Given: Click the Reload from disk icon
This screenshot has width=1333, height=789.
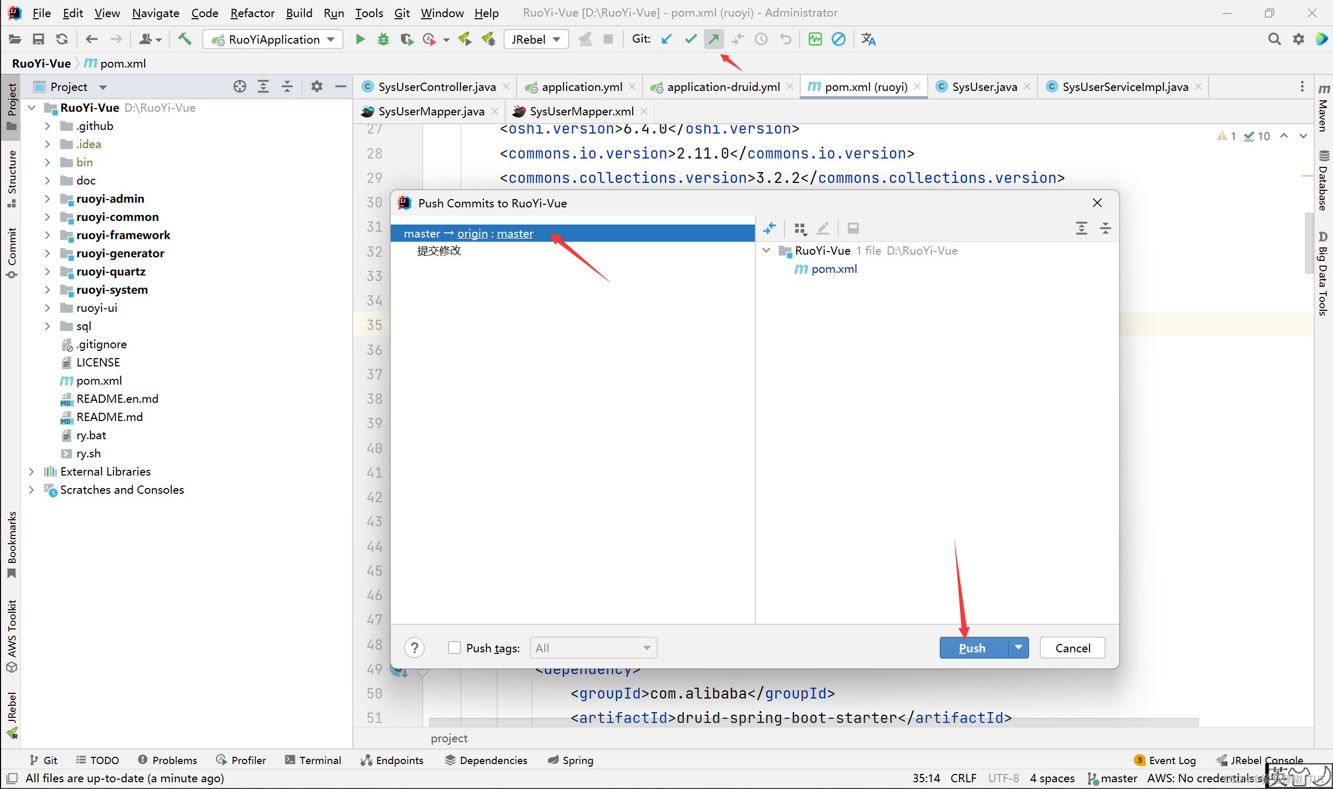Looking at the screenshot, I should [62, 40].
